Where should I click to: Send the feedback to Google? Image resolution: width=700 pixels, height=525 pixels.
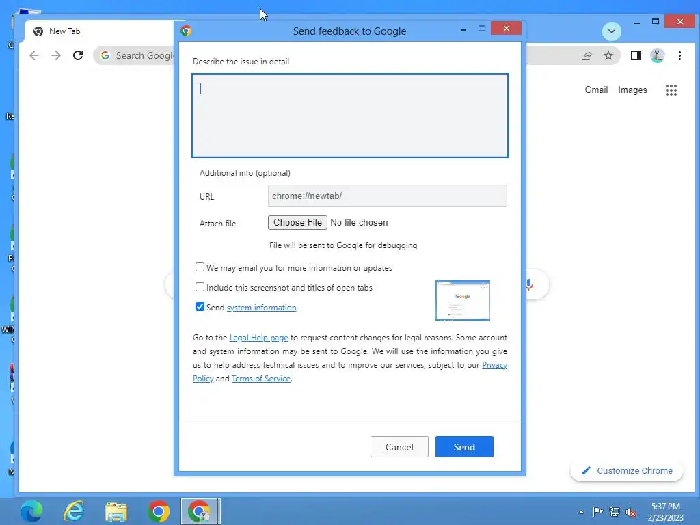click(464, 447)
